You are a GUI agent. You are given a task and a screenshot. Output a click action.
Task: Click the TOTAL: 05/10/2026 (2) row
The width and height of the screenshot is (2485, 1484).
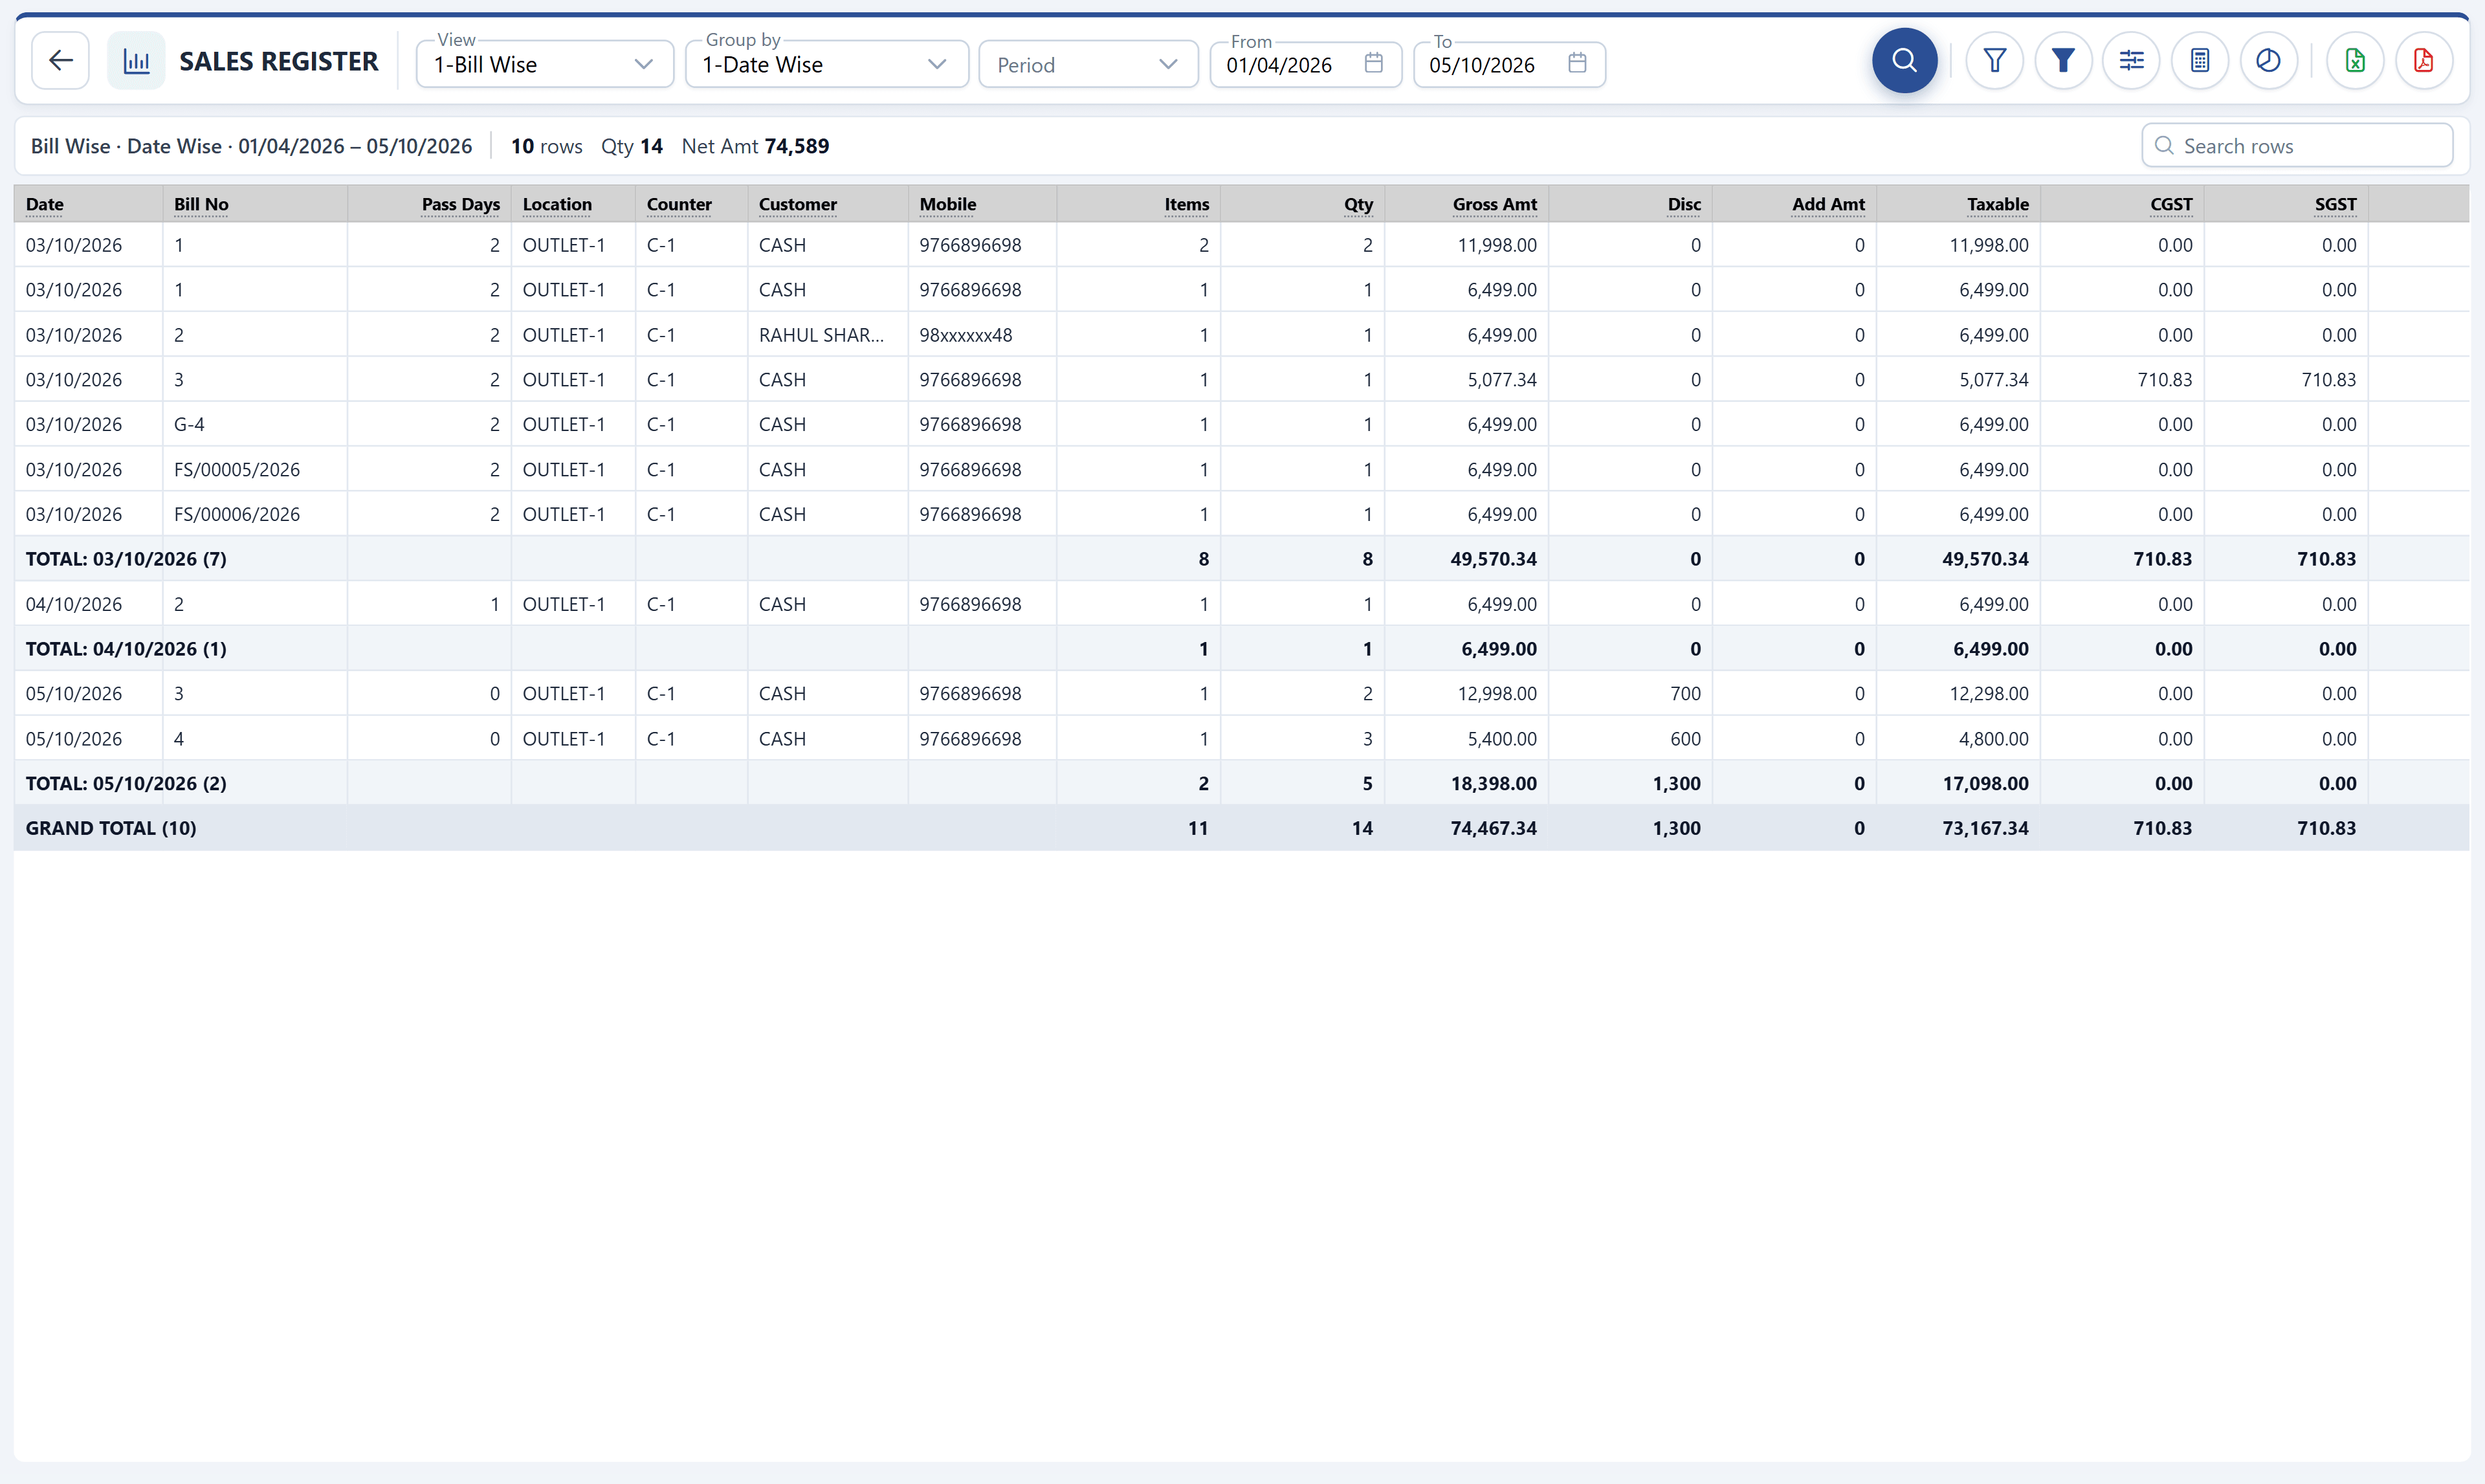(1241, 783)
